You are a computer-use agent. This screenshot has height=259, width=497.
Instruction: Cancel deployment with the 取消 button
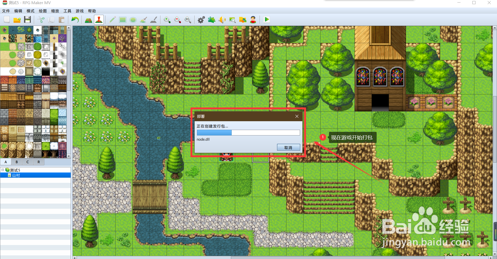(x=288, y=147)
